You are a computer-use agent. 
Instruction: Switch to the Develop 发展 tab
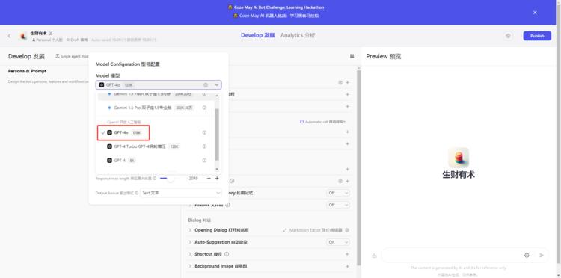click(257, 35)
